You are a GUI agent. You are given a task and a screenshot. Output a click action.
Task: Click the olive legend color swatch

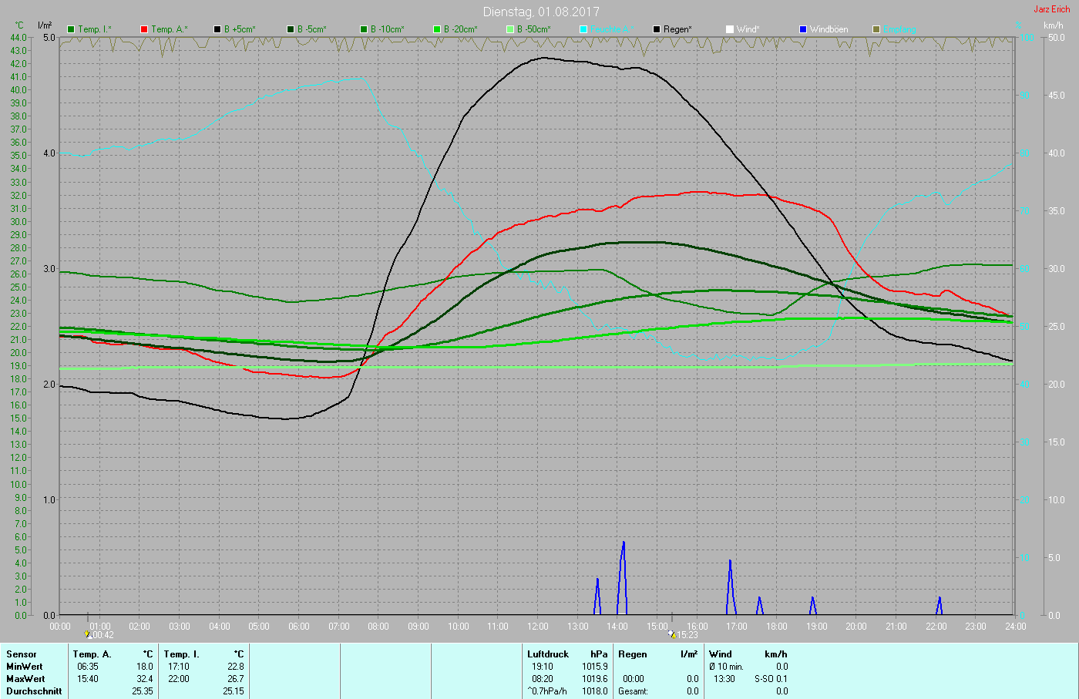[x=876, y=29]
